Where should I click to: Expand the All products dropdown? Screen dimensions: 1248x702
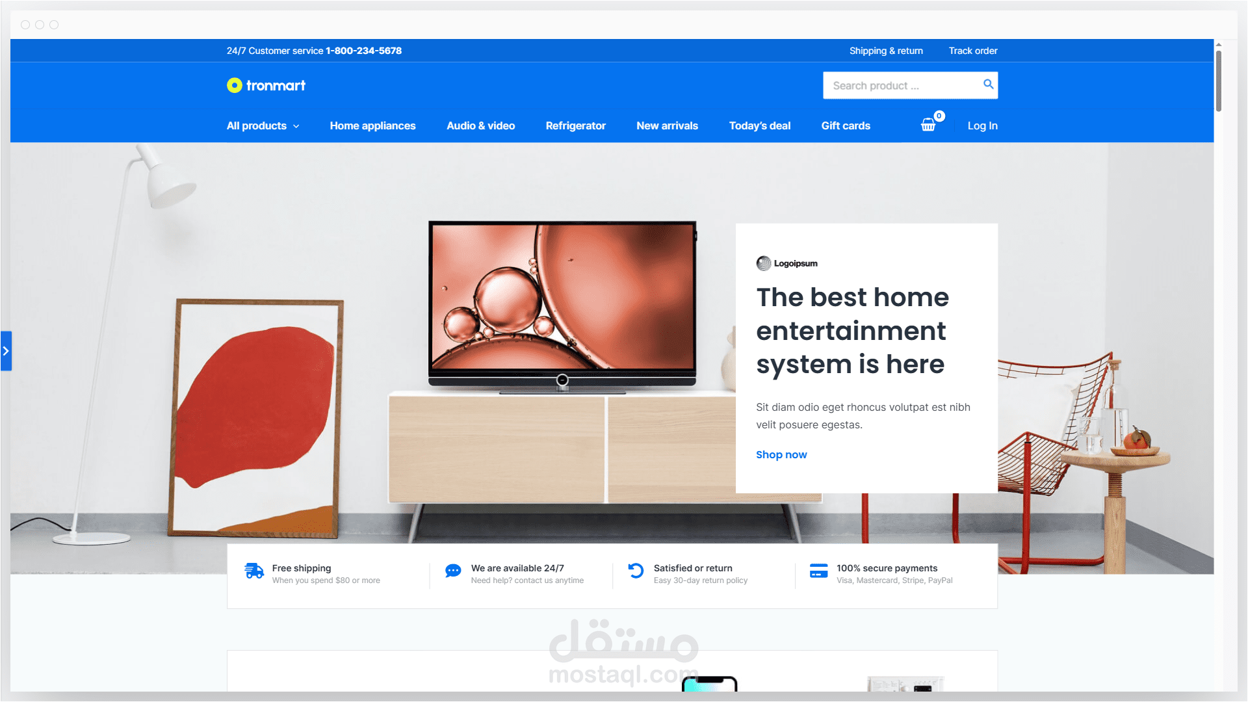click(x=263, y=126)
